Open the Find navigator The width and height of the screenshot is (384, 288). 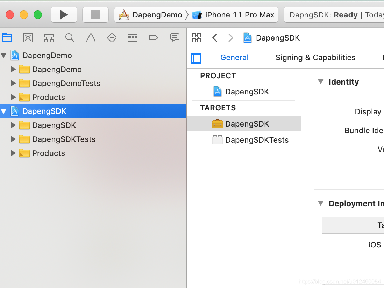pyautogui.click(x=70, y=38)
